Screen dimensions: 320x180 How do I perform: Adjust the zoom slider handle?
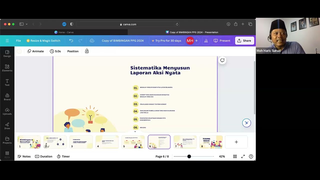coord(189,156)
